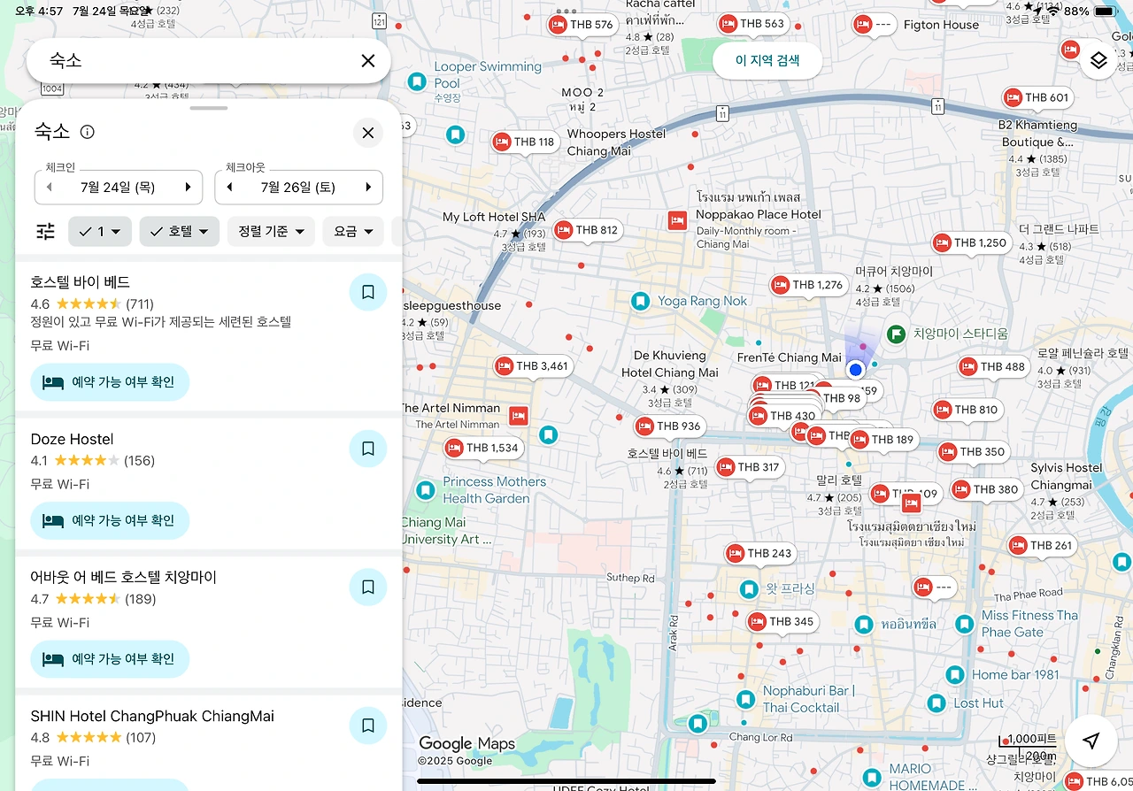Expand the guest count 1 filter
This screenshot has width=1133, height=791.
coord(100,232)
